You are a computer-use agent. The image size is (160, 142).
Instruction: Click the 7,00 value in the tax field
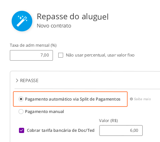[x=45, y=55]
